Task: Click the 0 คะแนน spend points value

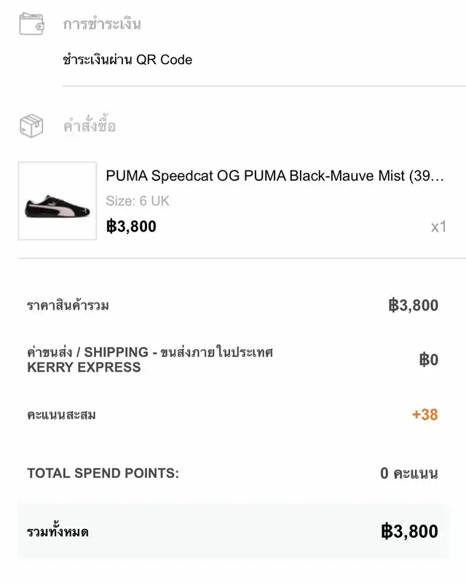Action: click(408, 474)
